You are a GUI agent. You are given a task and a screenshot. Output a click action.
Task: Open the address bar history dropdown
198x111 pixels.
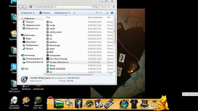point(93,7)
